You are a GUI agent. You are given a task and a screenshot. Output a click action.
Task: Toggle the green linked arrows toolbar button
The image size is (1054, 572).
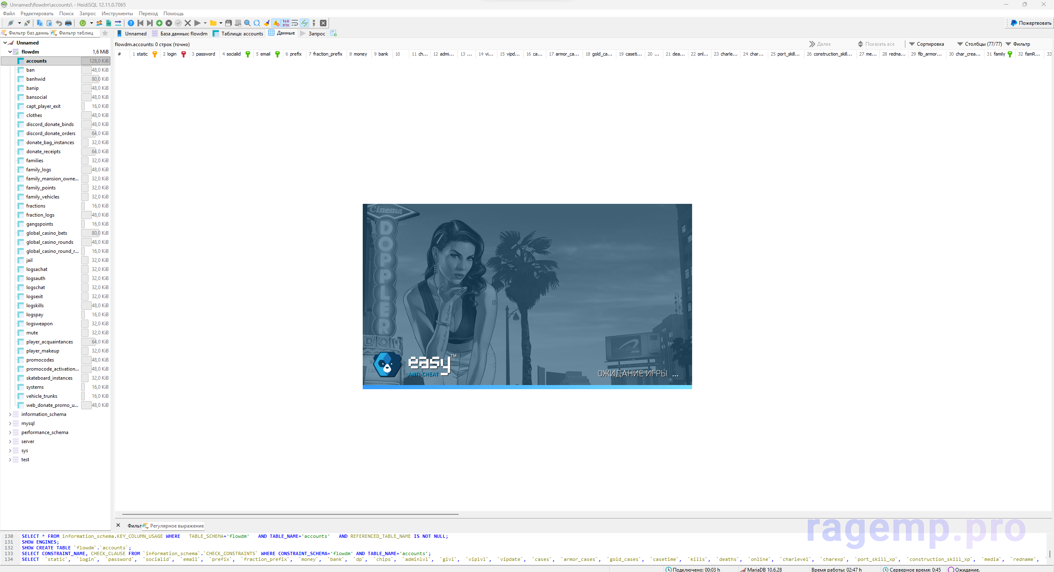[305, 23]
